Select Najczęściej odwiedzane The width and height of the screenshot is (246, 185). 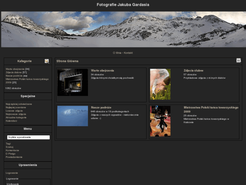[x=19, y=104]
